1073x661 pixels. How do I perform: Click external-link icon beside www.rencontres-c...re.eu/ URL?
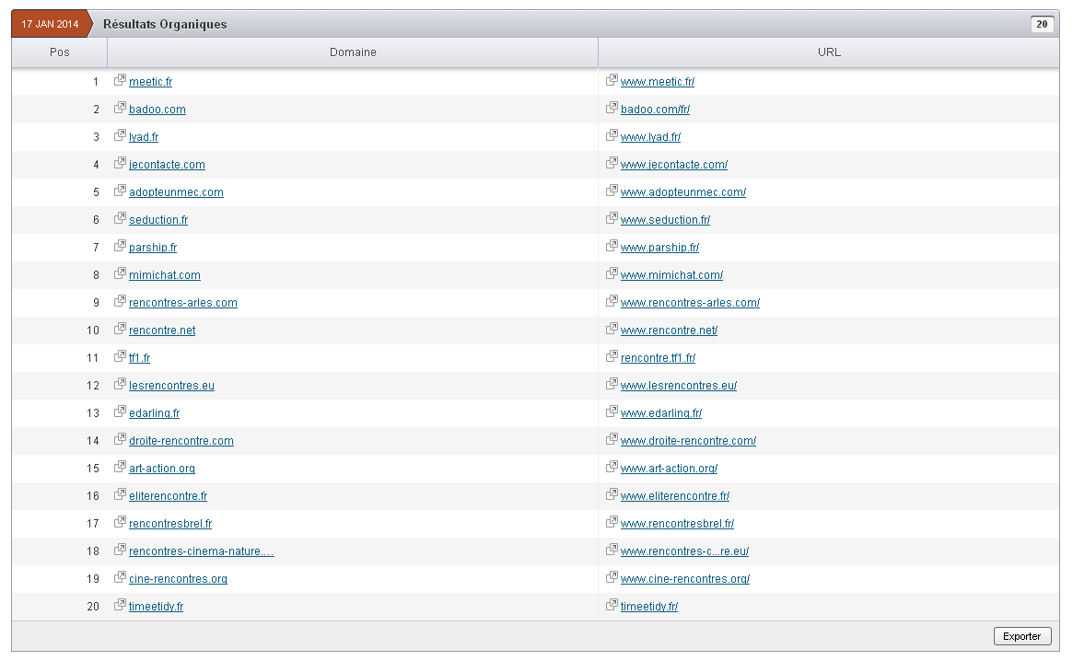click(x=612, y=550)
